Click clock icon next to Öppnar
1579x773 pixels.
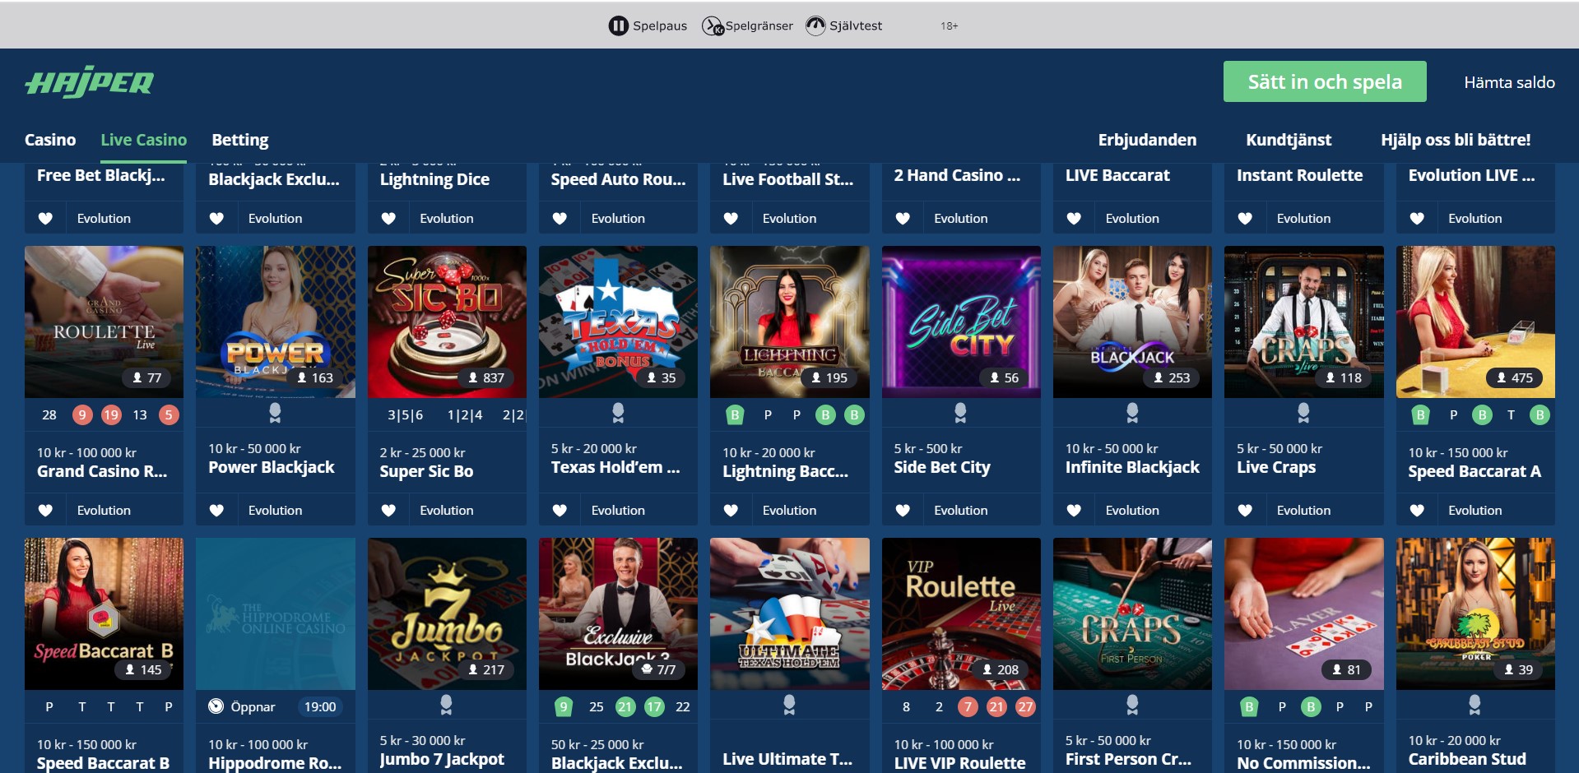coord(216,706)
